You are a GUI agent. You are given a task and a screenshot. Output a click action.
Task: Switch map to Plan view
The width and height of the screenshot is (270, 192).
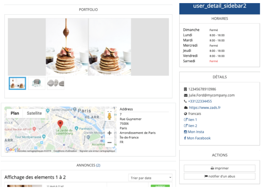(x=15, y=113)
